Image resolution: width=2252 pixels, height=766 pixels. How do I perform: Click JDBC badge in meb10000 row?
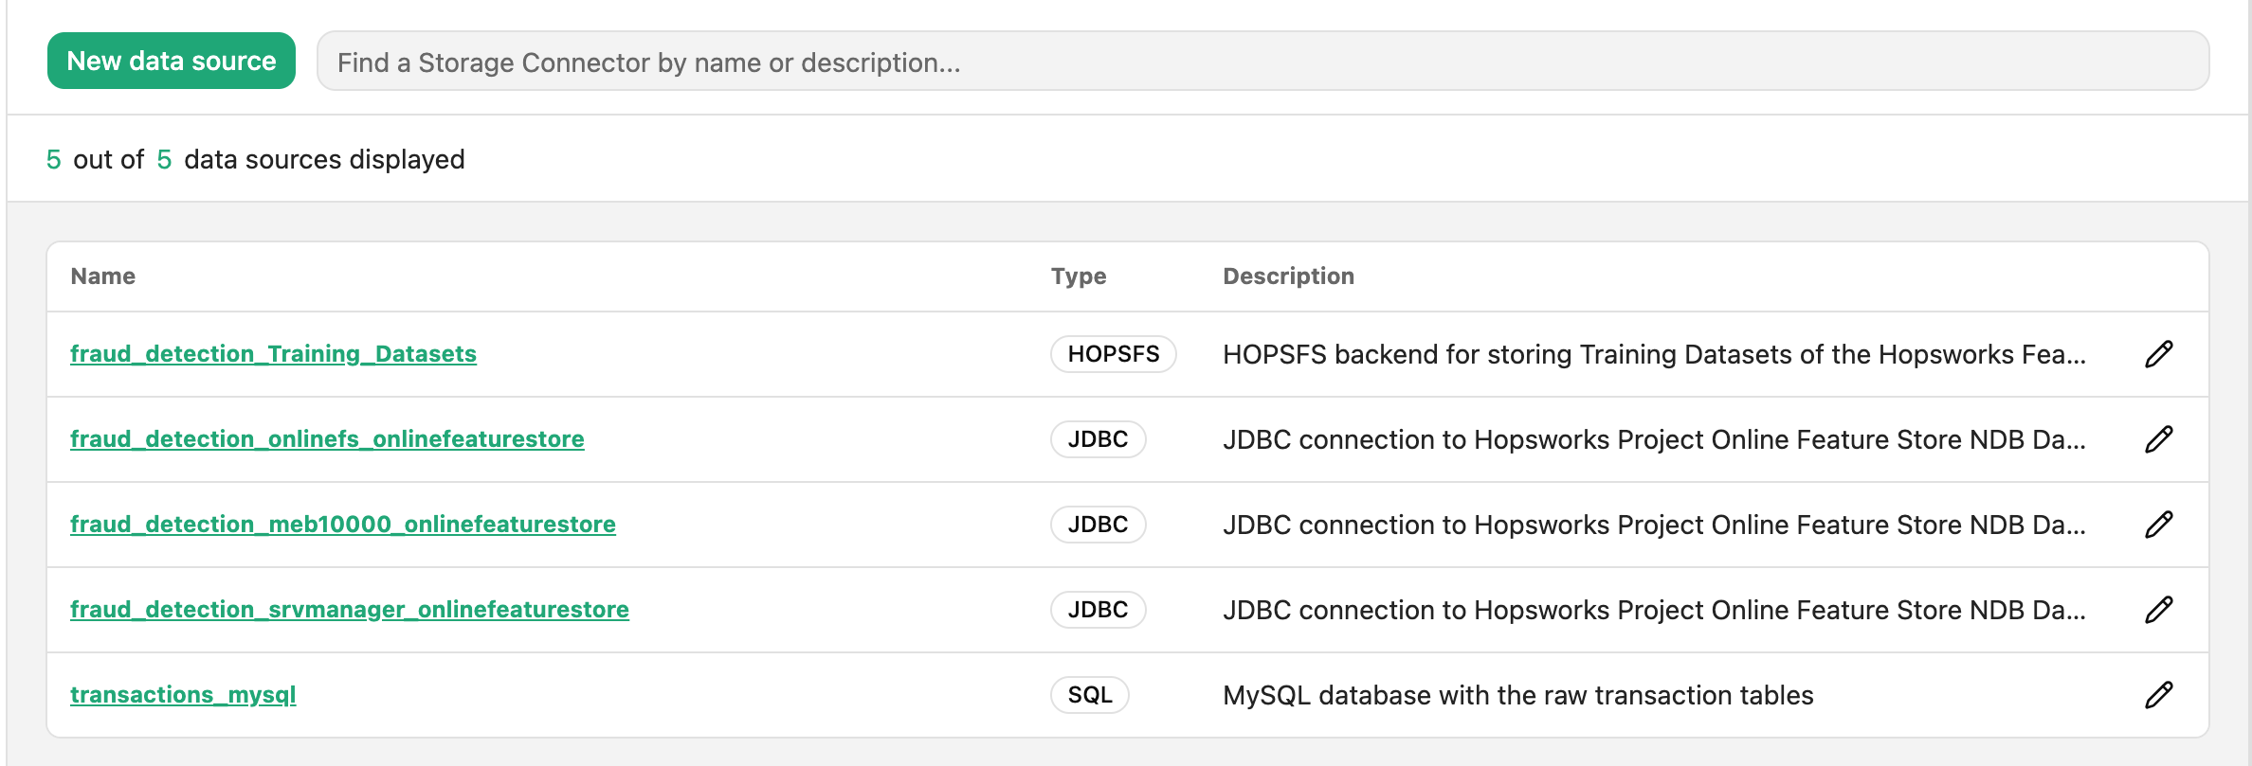click(x=1099, y=525)
